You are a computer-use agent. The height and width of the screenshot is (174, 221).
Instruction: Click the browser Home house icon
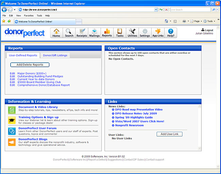[166, 21]
